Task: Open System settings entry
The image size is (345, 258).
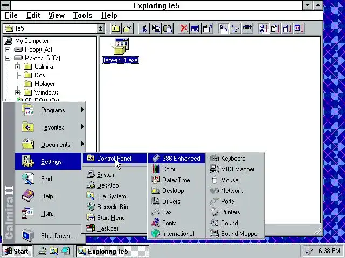Action: pyautogui.click(x=115, y=175)
